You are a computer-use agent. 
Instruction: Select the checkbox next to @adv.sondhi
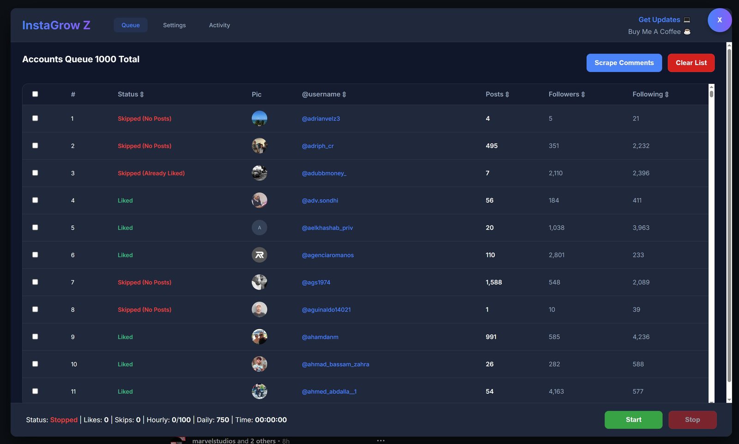[x=35, y=200]
